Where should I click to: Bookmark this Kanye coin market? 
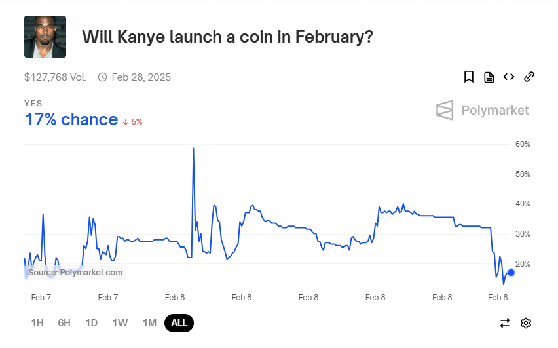(469, 77)
